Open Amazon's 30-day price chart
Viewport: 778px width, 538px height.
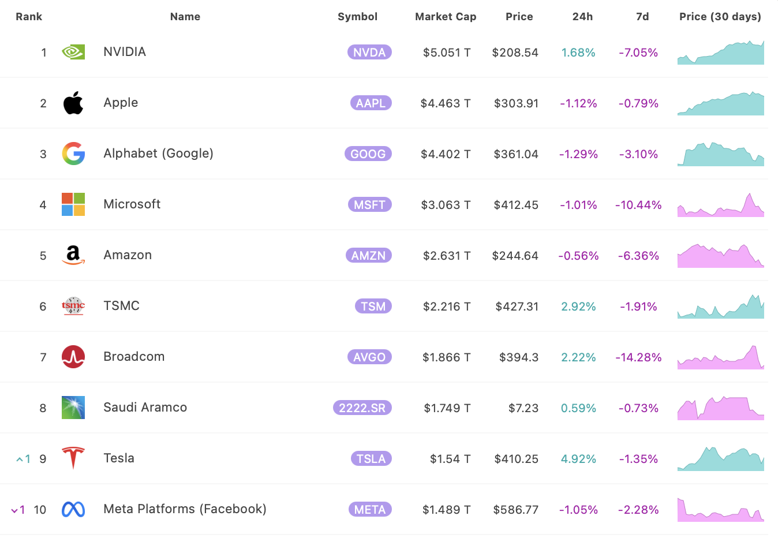click(x=721, y=256)
